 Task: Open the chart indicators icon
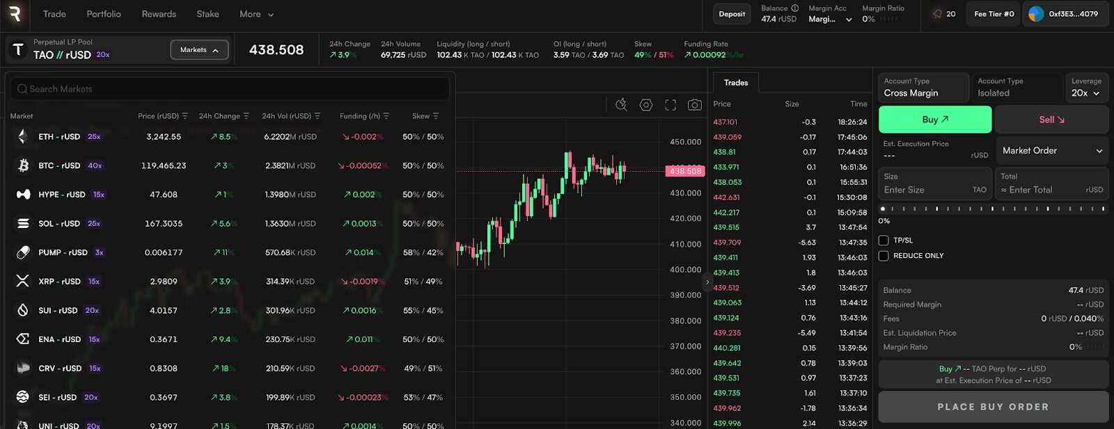coord(621,104)
